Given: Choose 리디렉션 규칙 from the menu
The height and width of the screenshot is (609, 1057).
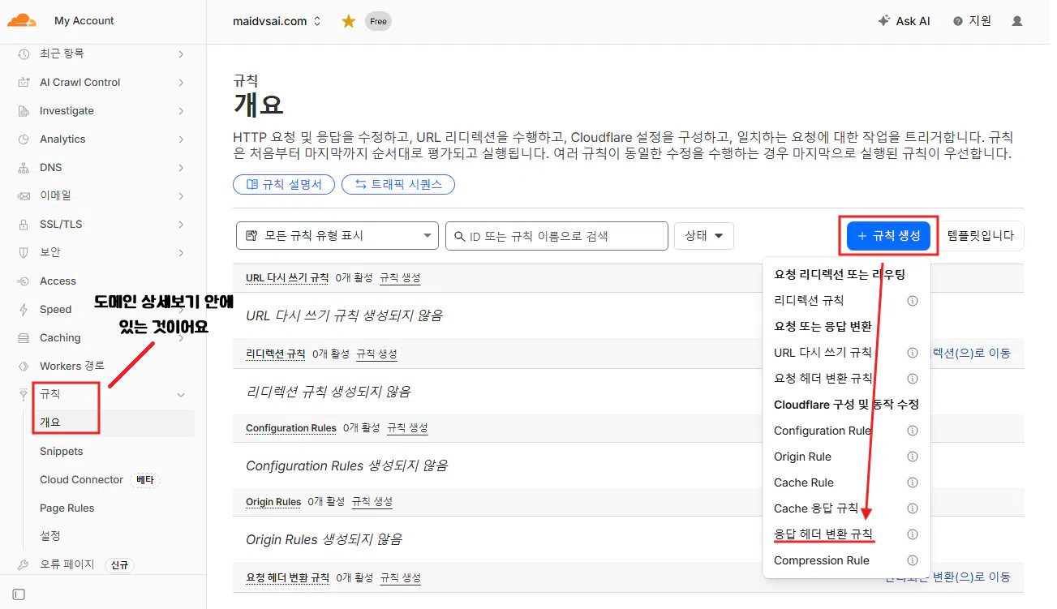Looking at the screenshot, I should tap(809, 301).
